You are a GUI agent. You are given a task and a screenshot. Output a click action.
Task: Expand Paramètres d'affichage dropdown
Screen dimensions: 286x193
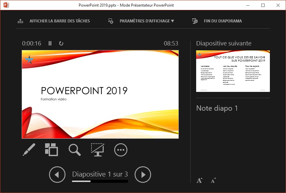(146, 21)
